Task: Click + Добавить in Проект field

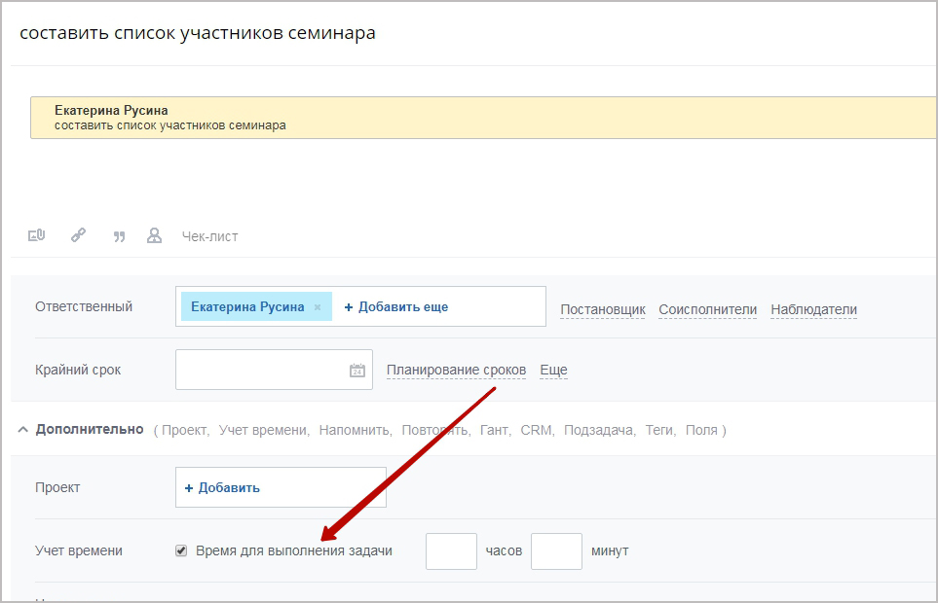Action: click(x=222, y=488)
